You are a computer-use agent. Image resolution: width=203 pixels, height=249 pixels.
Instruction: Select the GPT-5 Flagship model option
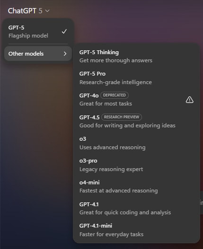point(38,31)
